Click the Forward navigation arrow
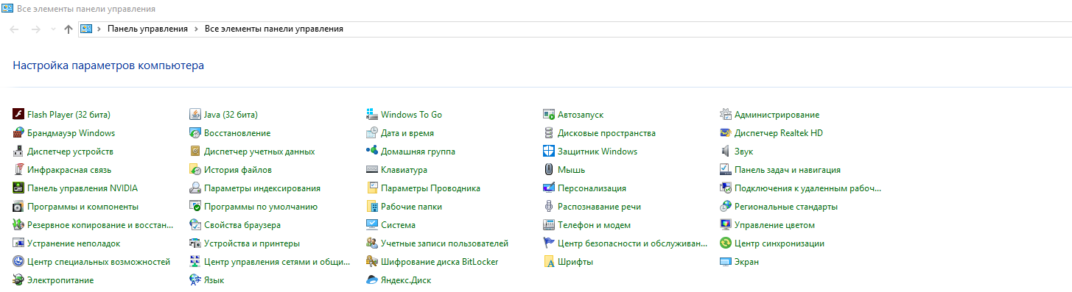Viewport: 1072px width, 292px height. 35,29
